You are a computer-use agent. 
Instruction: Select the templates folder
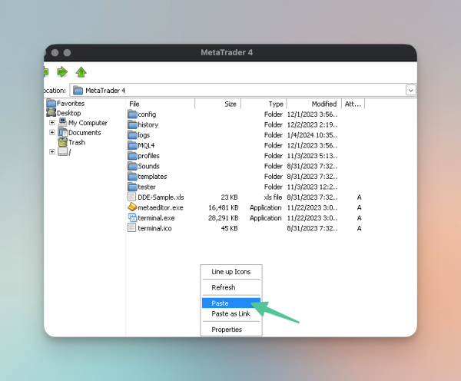[151, 176]
